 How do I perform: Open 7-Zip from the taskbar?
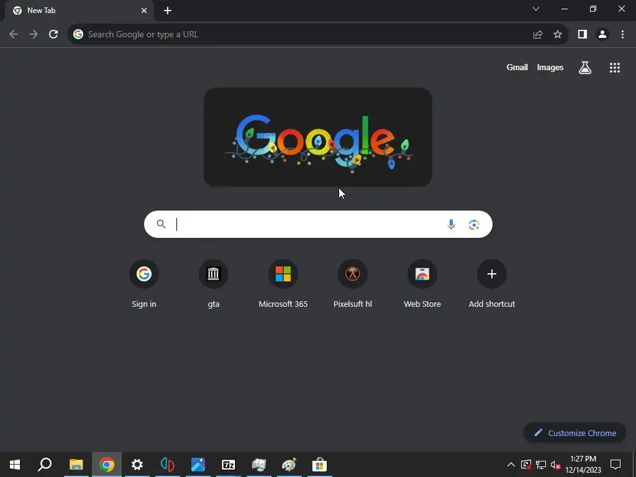pyautogui.click(x=229, y=465)
